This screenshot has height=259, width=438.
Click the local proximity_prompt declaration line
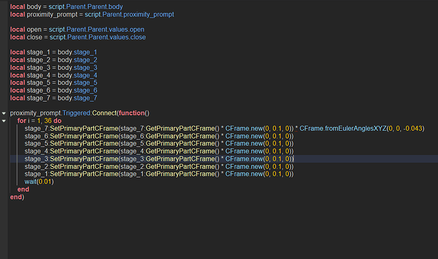pyautogui.click(x=92, y=15)
